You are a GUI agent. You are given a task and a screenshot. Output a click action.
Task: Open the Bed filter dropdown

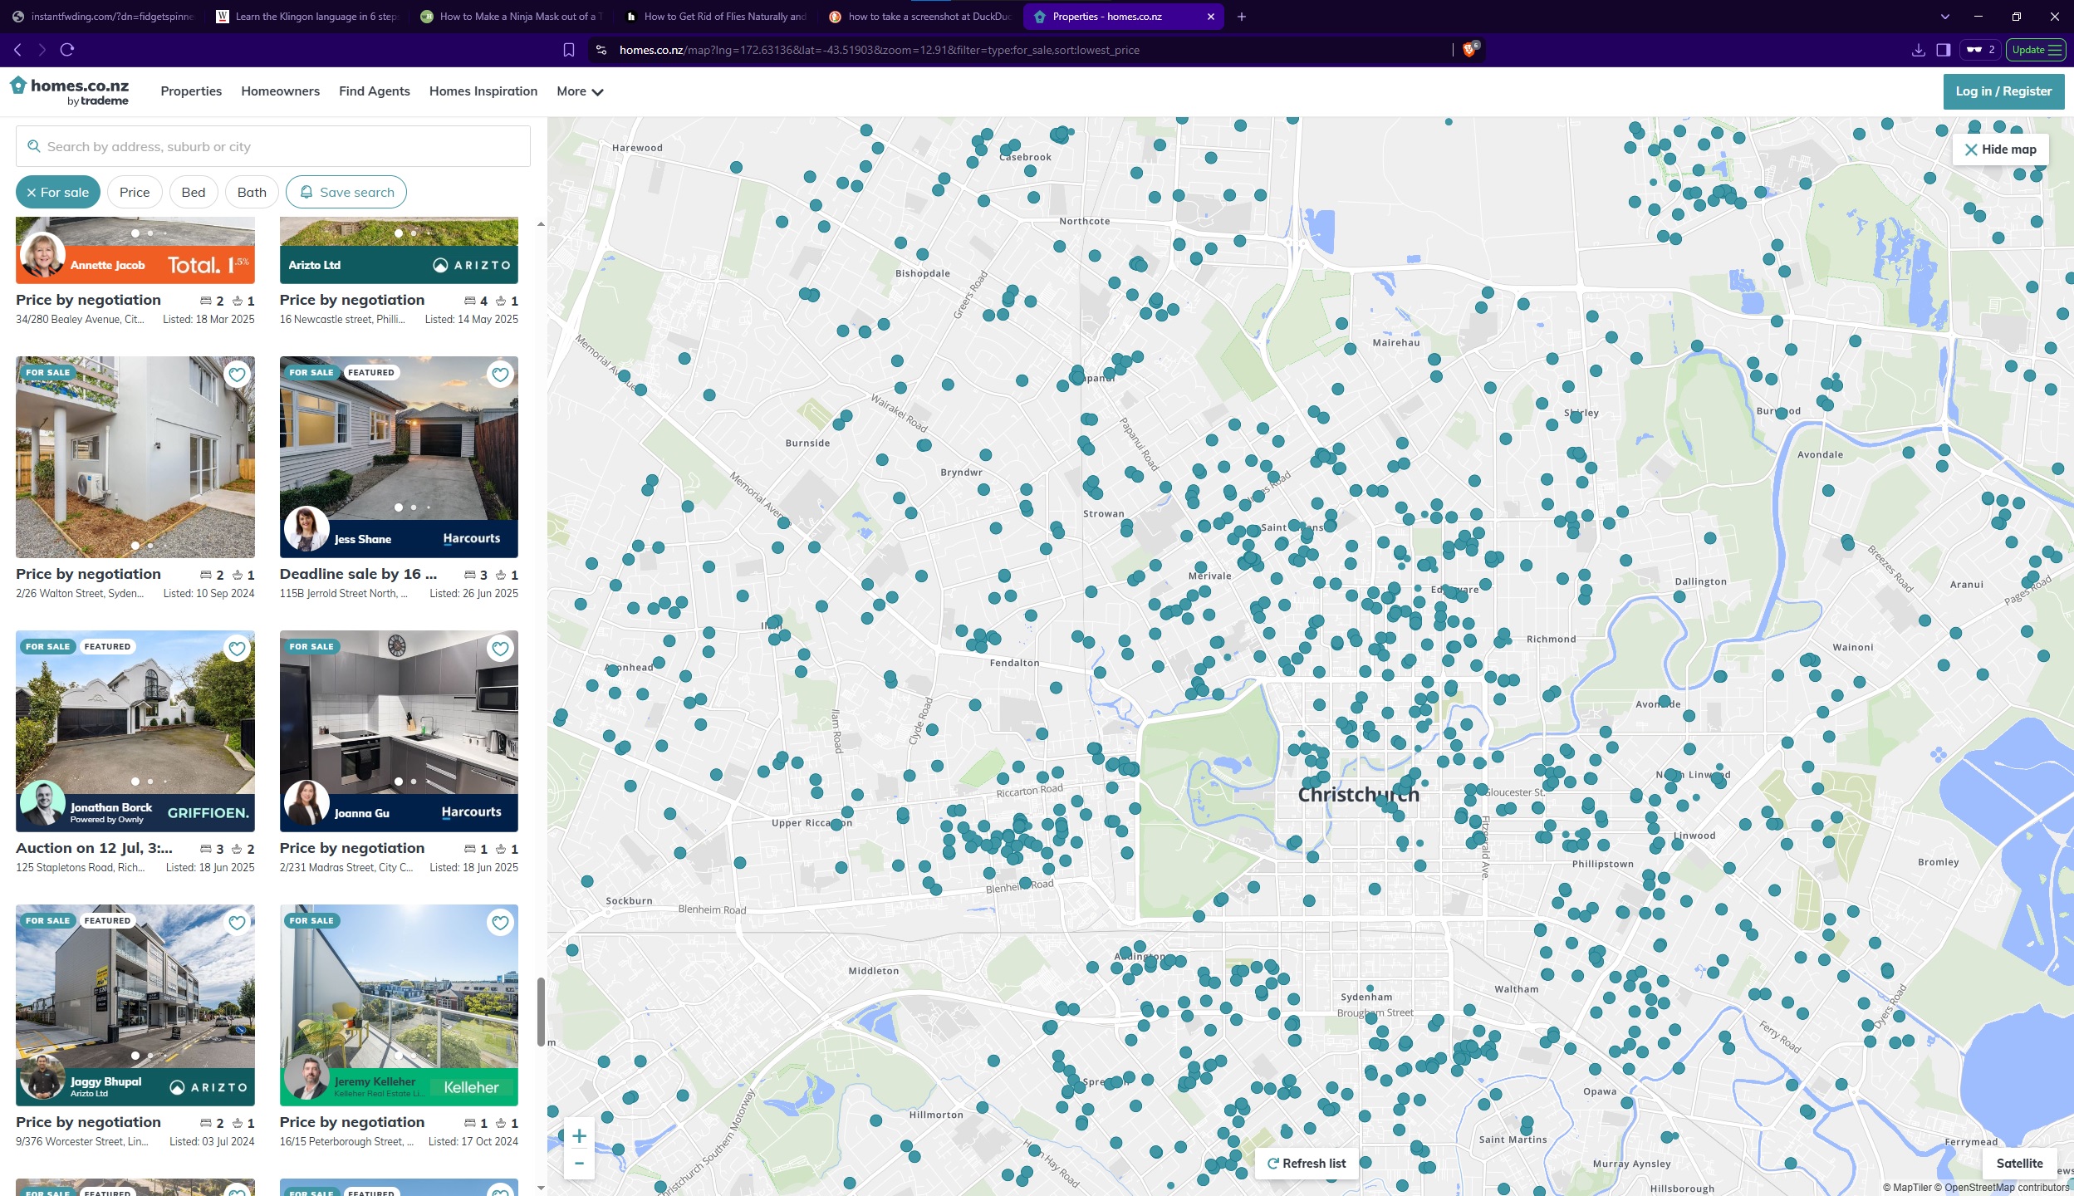click(194, 192)
